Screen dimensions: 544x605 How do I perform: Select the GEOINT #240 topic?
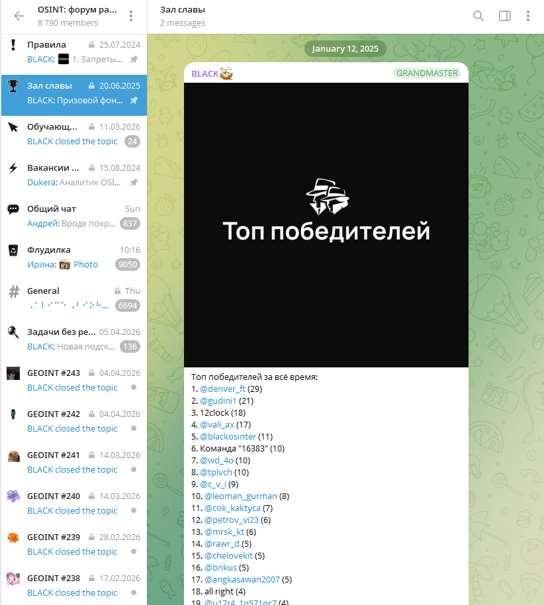tap(73, 503)
